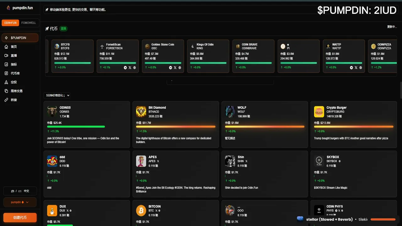Open the X icon beside SHIN ticker
Screen dimensions: 402x226
point(246,161)
